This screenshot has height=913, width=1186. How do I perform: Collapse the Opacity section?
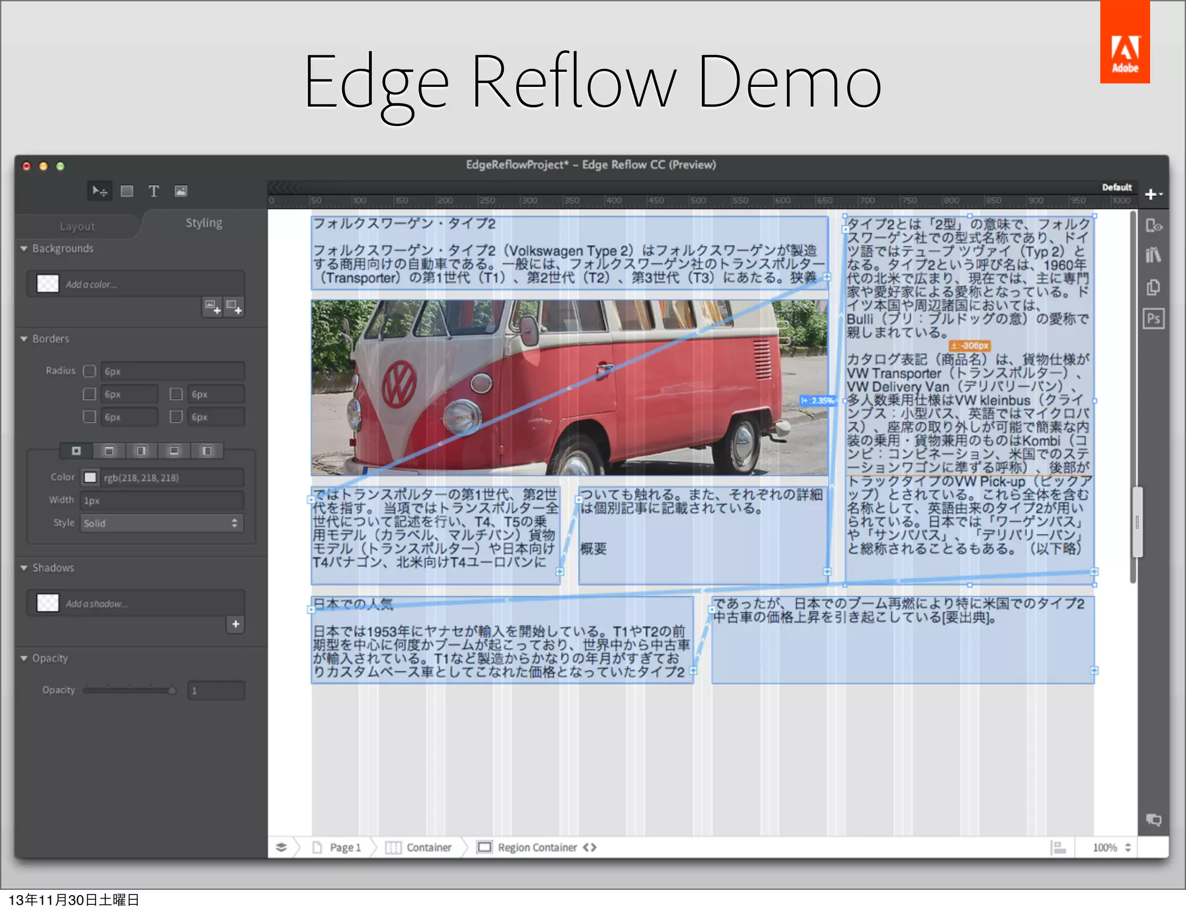point(24,658)
